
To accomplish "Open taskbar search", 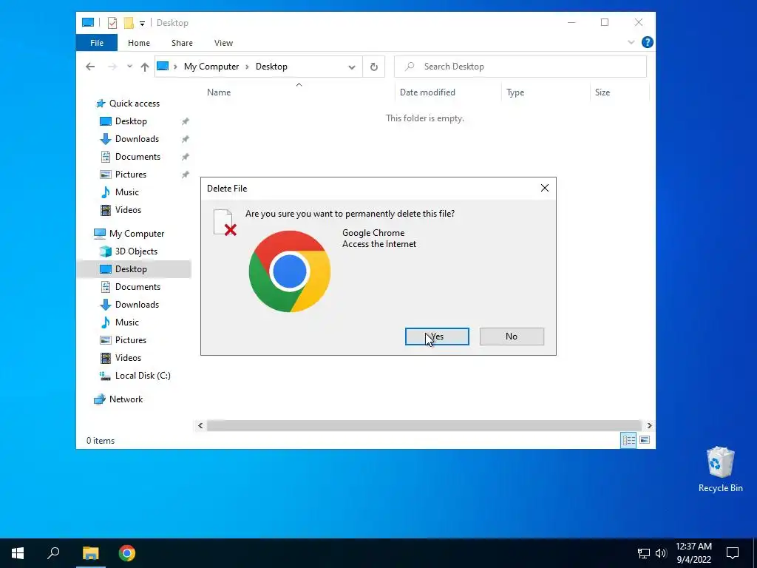I will point(53,553).
